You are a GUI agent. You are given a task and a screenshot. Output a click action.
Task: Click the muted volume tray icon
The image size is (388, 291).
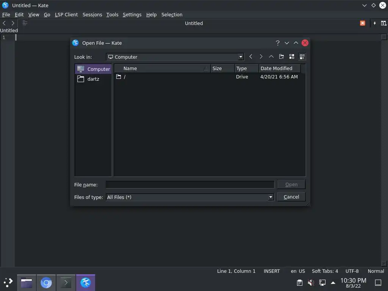coord(311,283)
